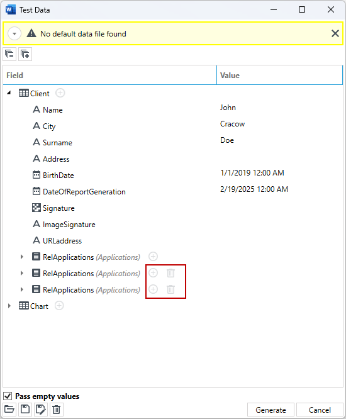This screenshot has height=419, width=346.
Task: Minimize the Test Data window
Action: (274, 9)
